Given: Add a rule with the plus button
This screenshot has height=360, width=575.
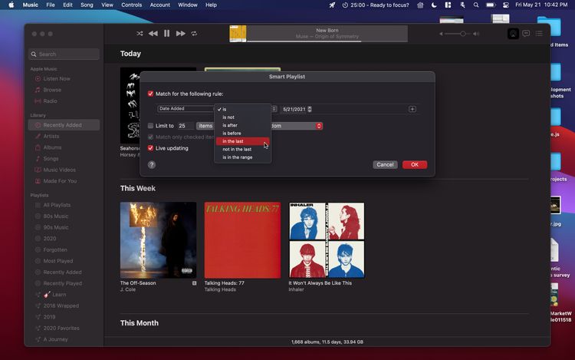Looking at the screenshot, I should 412,109.
